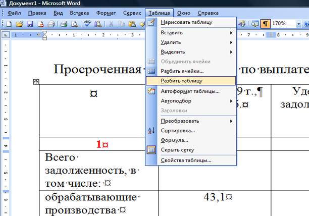Select Разбить таблицу menu entry

tap(181, 80)
